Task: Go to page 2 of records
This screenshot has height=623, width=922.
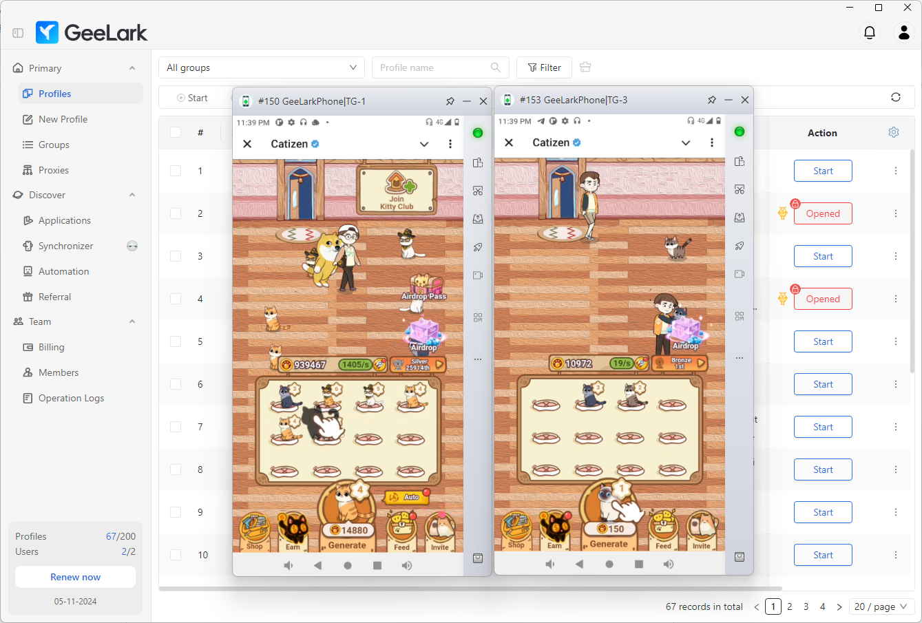Action: 789,606
